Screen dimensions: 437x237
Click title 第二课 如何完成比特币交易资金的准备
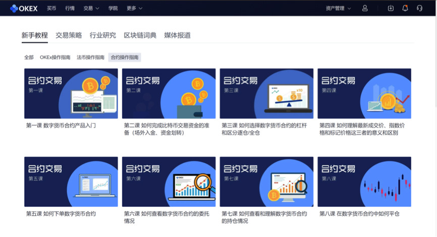167,129
